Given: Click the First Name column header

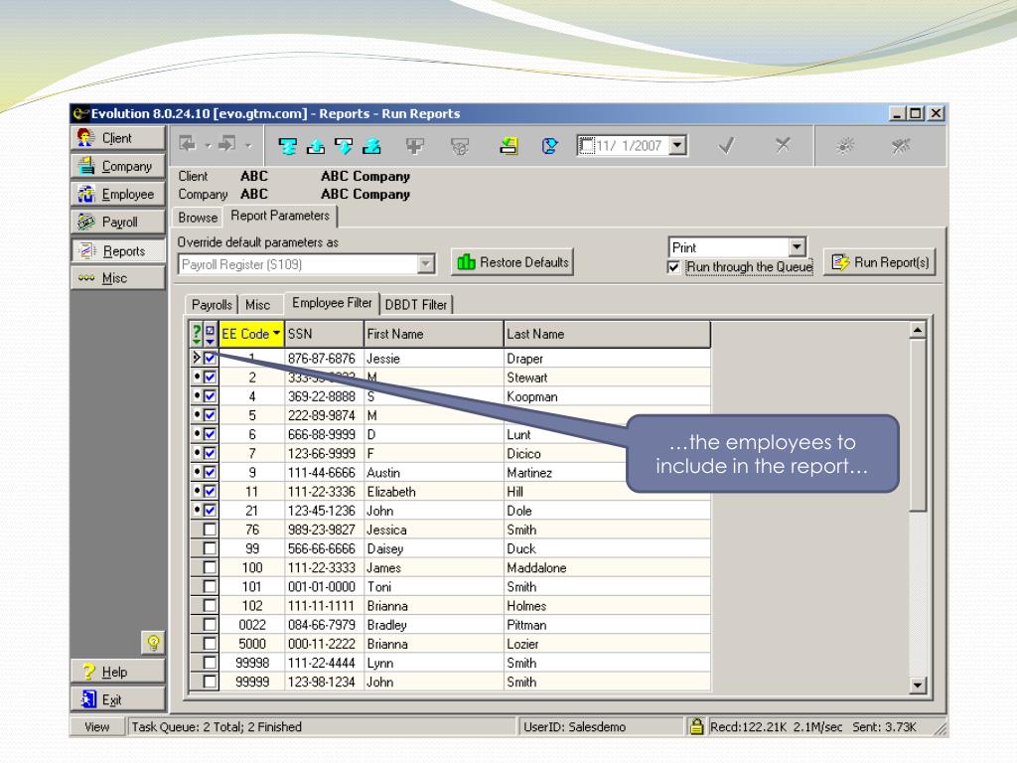Looking at the screenshot, I should coord(434,334).
